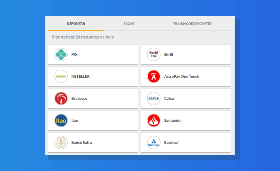Click the Itaú blue logo icon
280x171 pixels.
[x=61, y=120]
